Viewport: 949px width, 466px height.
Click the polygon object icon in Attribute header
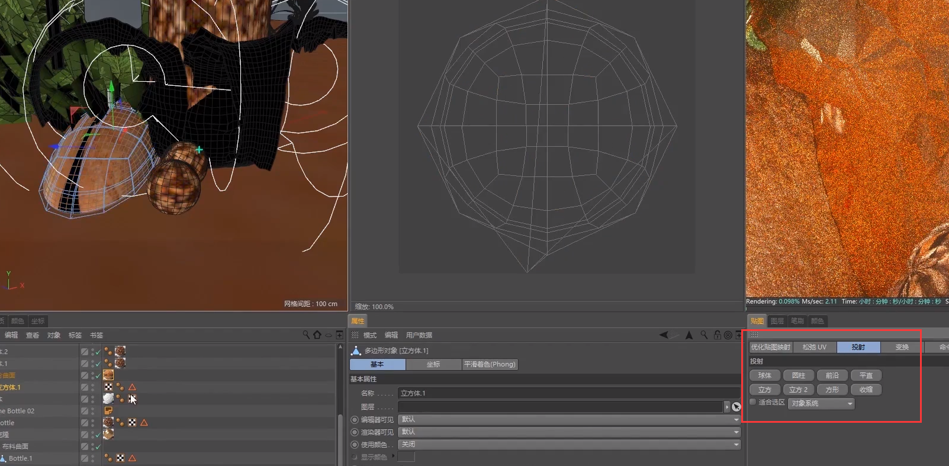click(x=356, y=351)
